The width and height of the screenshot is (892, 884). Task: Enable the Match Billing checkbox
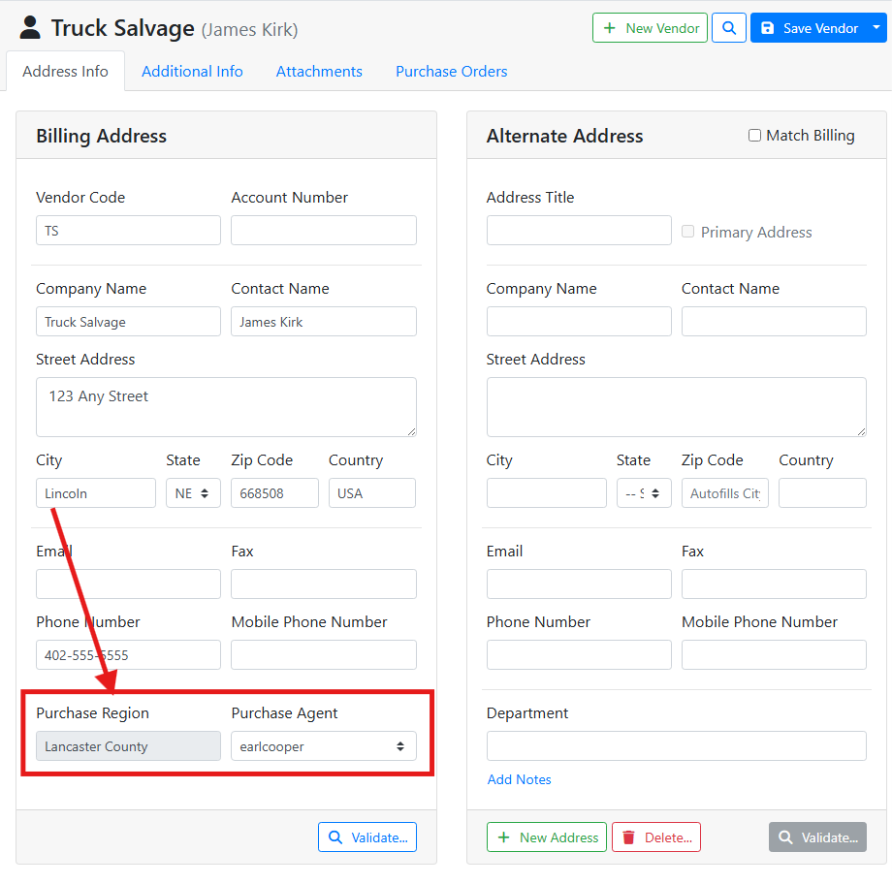click(754, 136)
